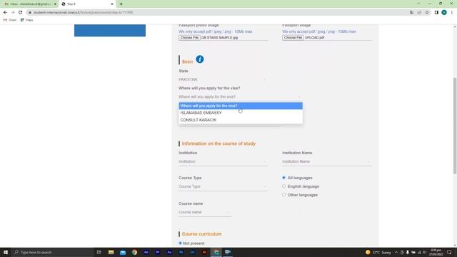The width and height of the screenshot is (457, 257).
Task: Click the page vertical scrollbar thumb
Action: [455, 126]
